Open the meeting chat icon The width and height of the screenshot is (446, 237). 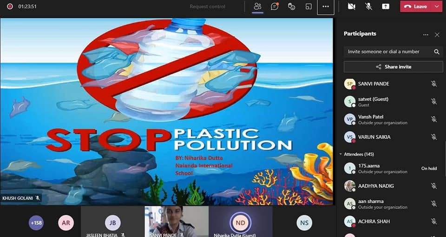[x=275, y=7]
